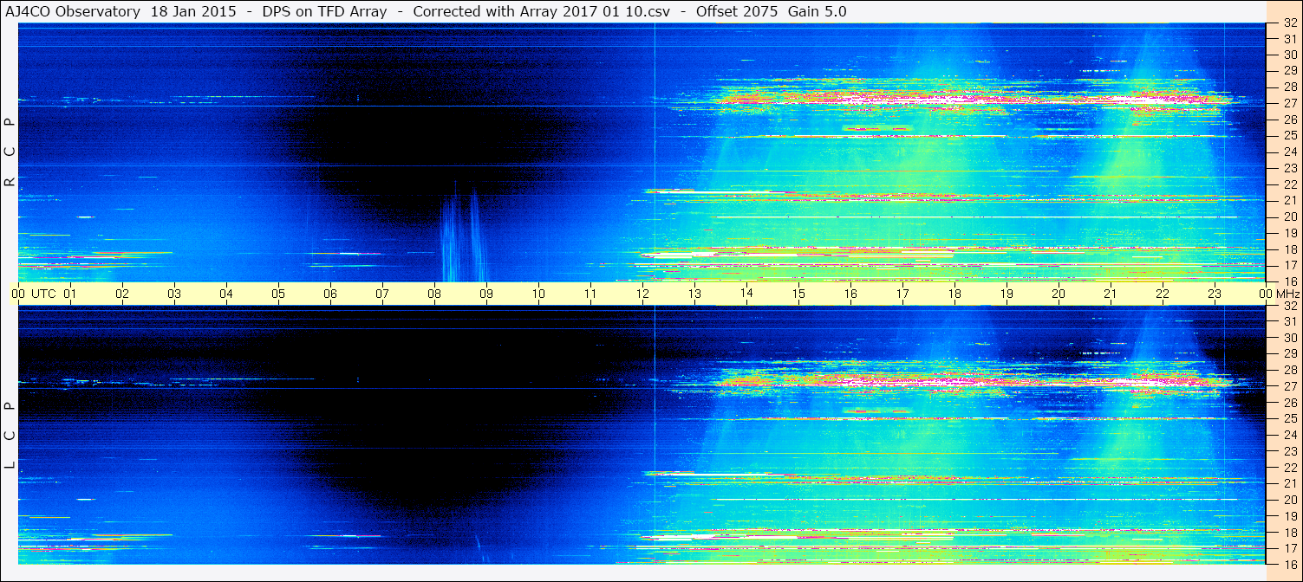Click the 'DPS on TFD Array' header text
Viewport: 1303px width, 582px height.
[324, 12]
